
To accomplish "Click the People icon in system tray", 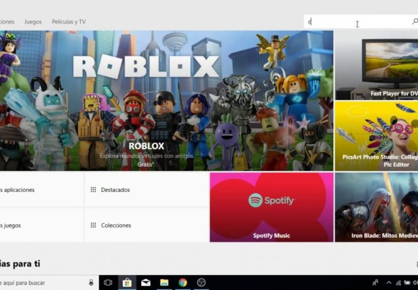I will [375, 283].
